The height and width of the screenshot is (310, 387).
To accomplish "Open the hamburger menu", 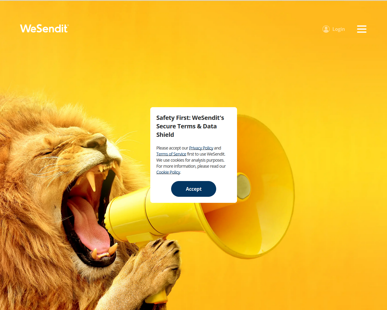I will pyautogui.click(x=362, y=29).
